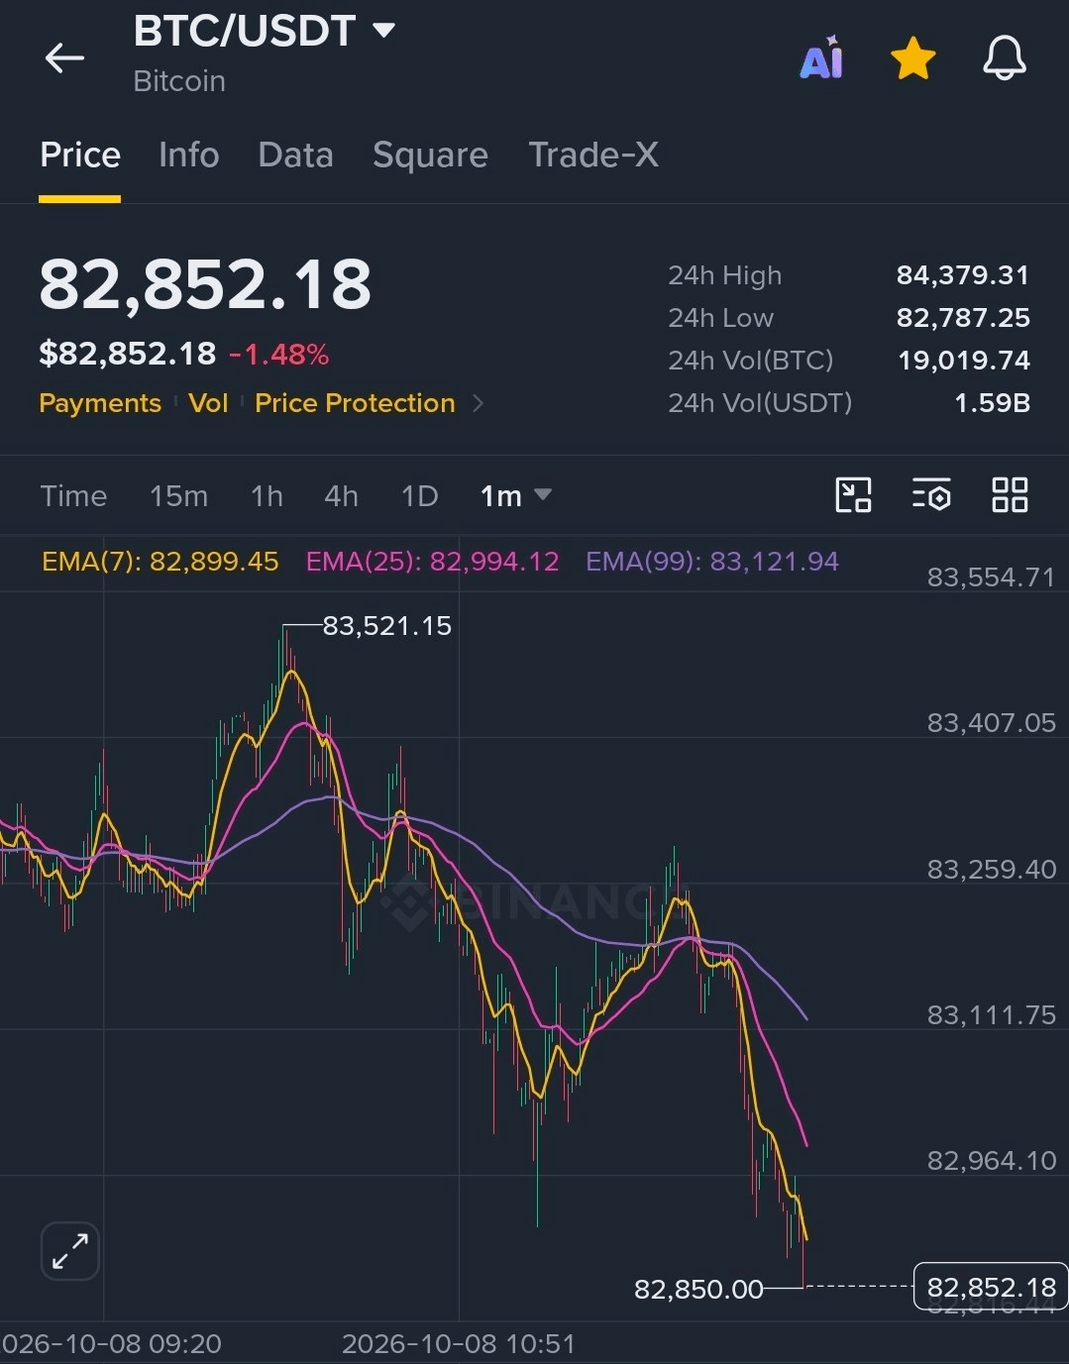
Task: Tap the 83,407.05 price axis label
Action: click(x=991, y=723)
